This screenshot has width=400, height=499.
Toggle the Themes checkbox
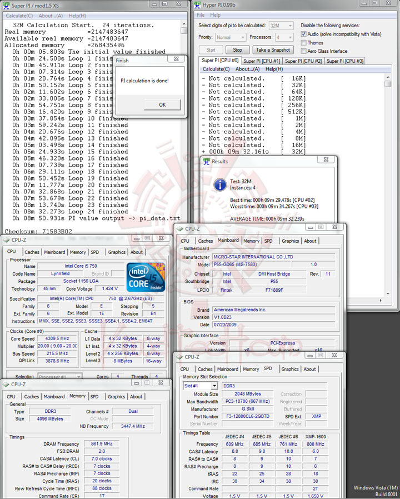point(303,43)
